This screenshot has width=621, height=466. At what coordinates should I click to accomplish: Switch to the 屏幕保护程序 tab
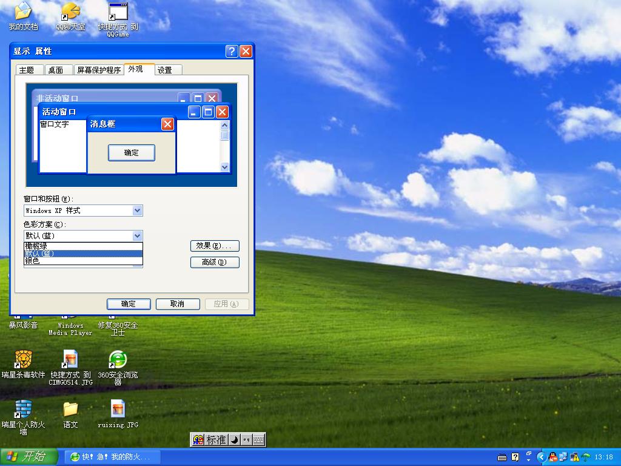(x=99, y=70)
